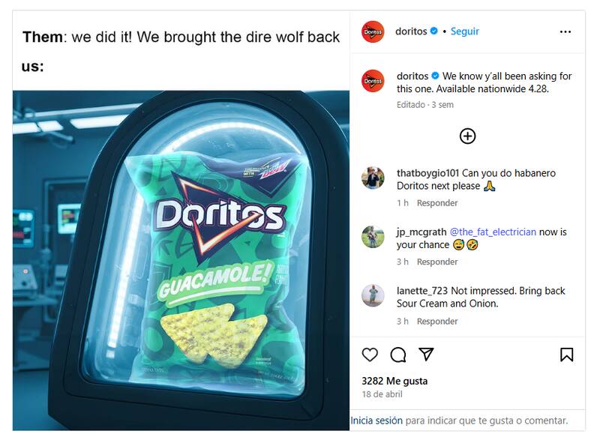Click the Inicia sesión login link
This screenshot has width=600, height=446.
coord(376,421)
